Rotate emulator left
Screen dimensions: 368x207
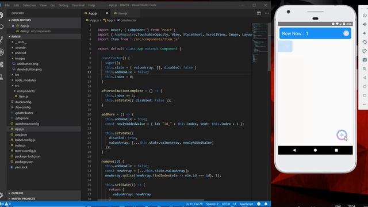(365, 42)
